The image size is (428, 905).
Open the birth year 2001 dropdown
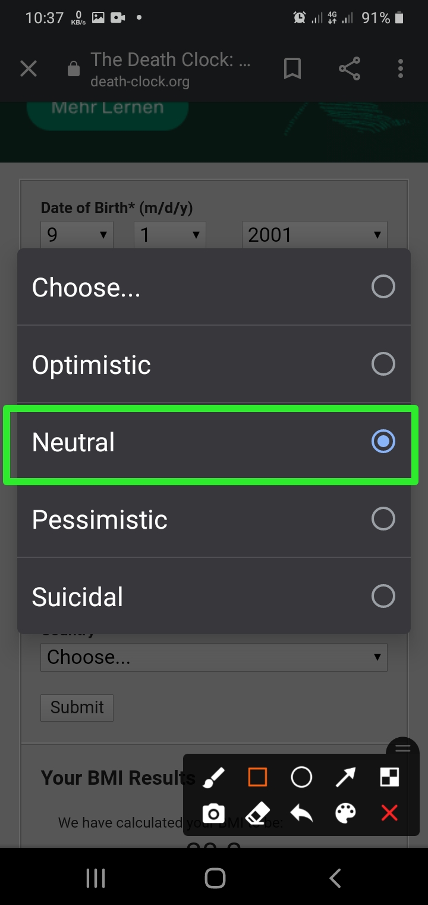click(314, 235)
